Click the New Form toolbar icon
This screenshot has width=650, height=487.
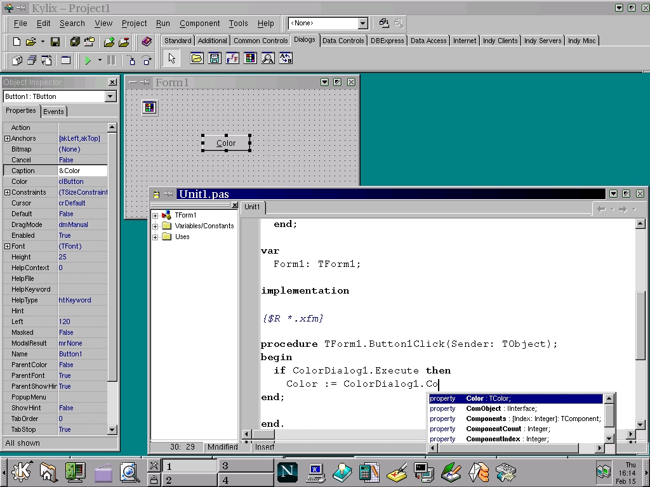[x=65, y=60]
